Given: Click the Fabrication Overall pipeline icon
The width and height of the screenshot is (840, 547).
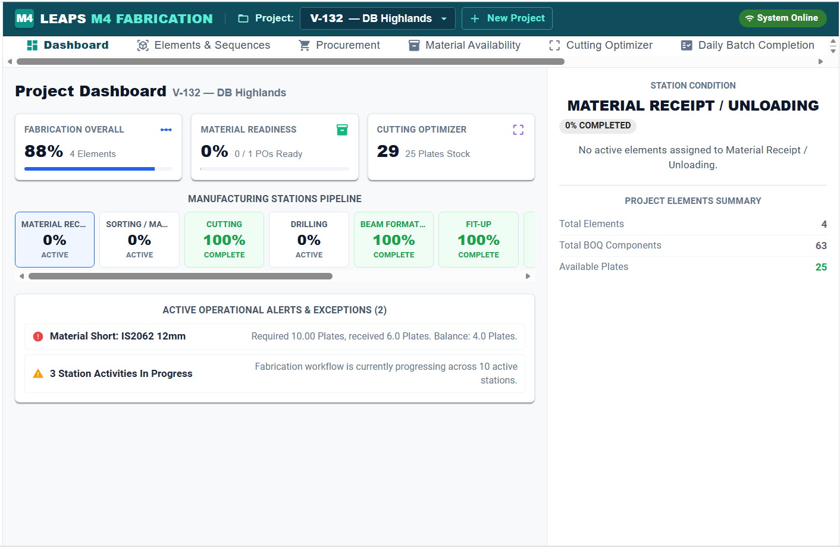Looking at the screenshot, I should [166, 130].
